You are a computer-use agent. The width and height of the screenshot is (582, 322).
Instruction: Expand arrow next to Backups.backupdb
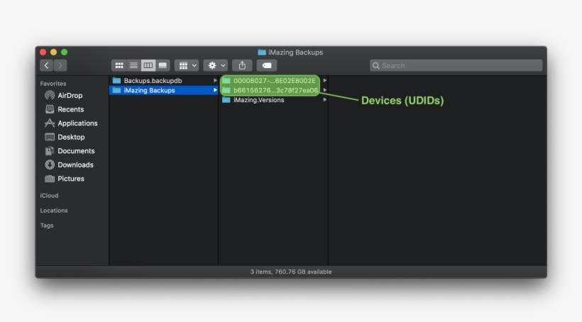(x=215, y=81)
